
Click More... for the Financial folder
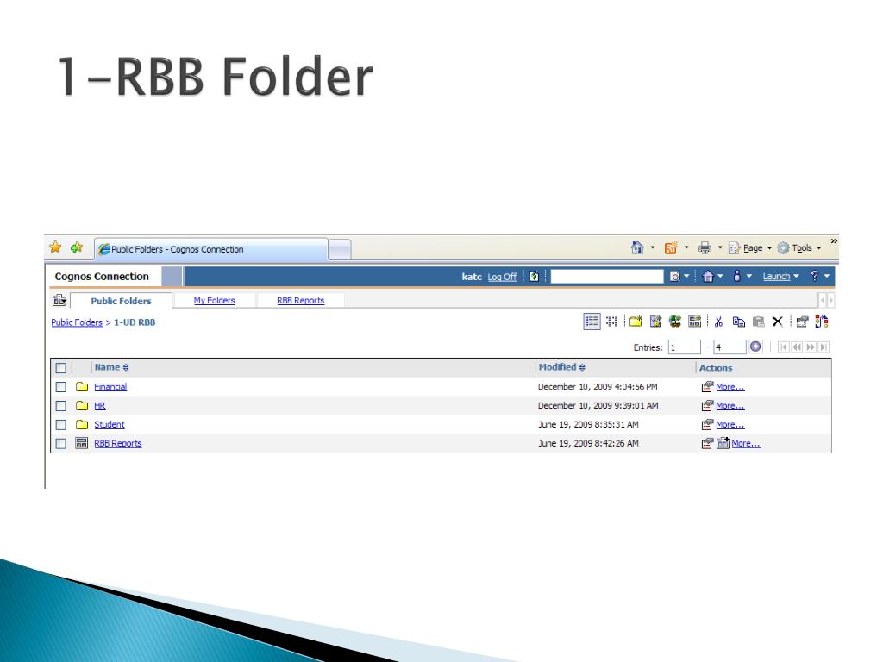pos(730,387)
